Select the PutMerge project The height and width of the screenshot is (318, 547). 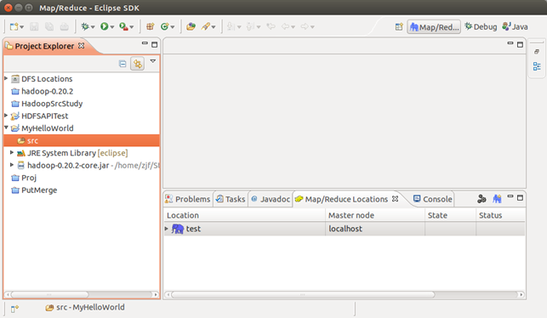[x=39, y=190]
